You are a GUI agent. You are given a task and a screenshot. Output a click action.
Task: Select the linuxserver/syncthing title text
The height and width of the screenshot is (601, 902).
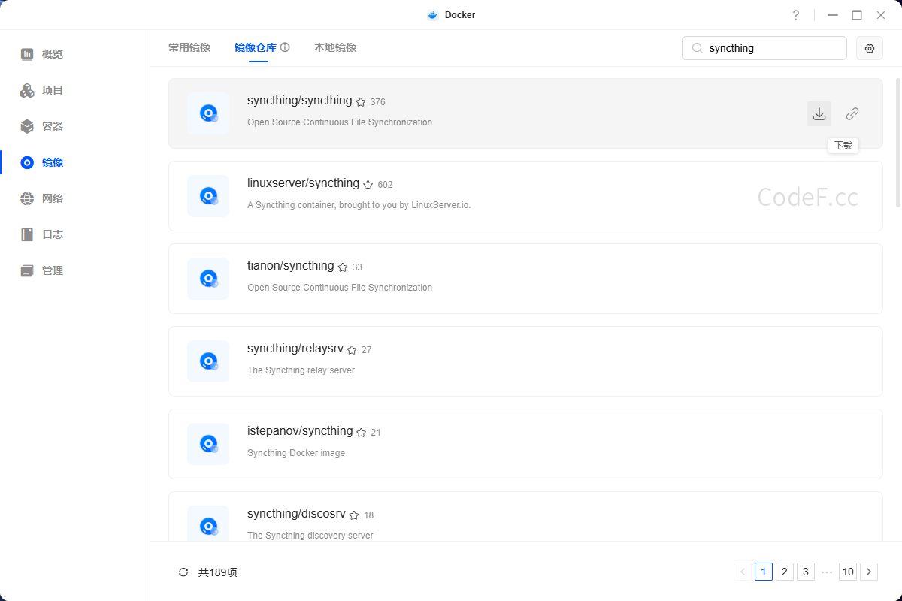tap(304, 183)
